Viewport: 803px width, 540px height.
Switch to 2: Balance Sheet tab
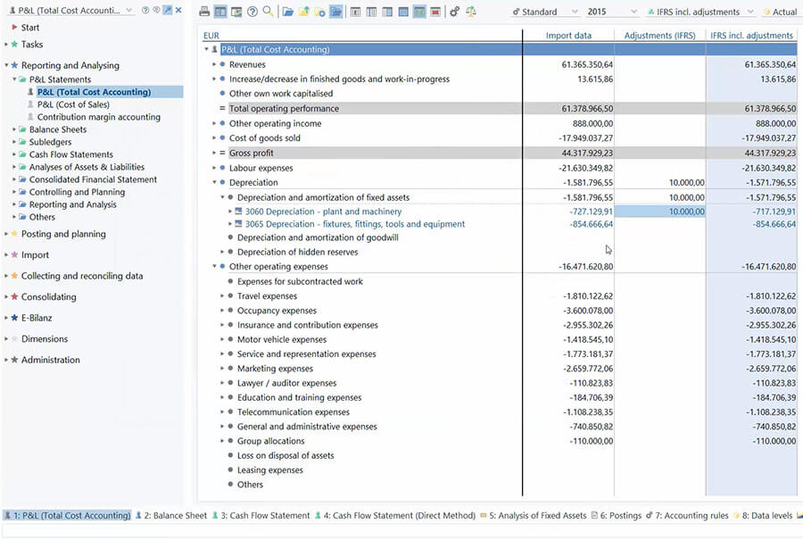tap(171, 515)
